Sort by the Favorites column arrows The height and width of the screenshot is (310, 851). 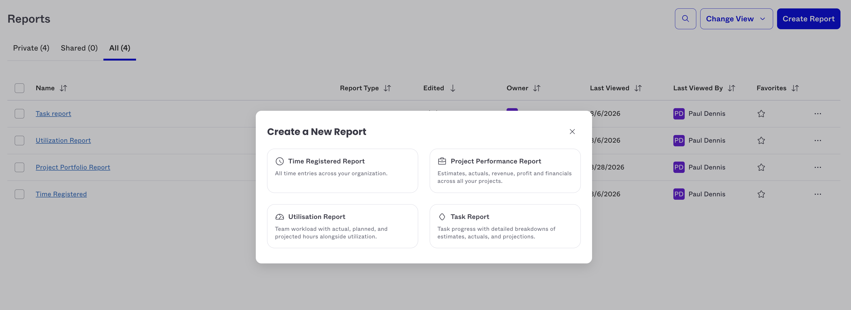click(x=795, y=88)
